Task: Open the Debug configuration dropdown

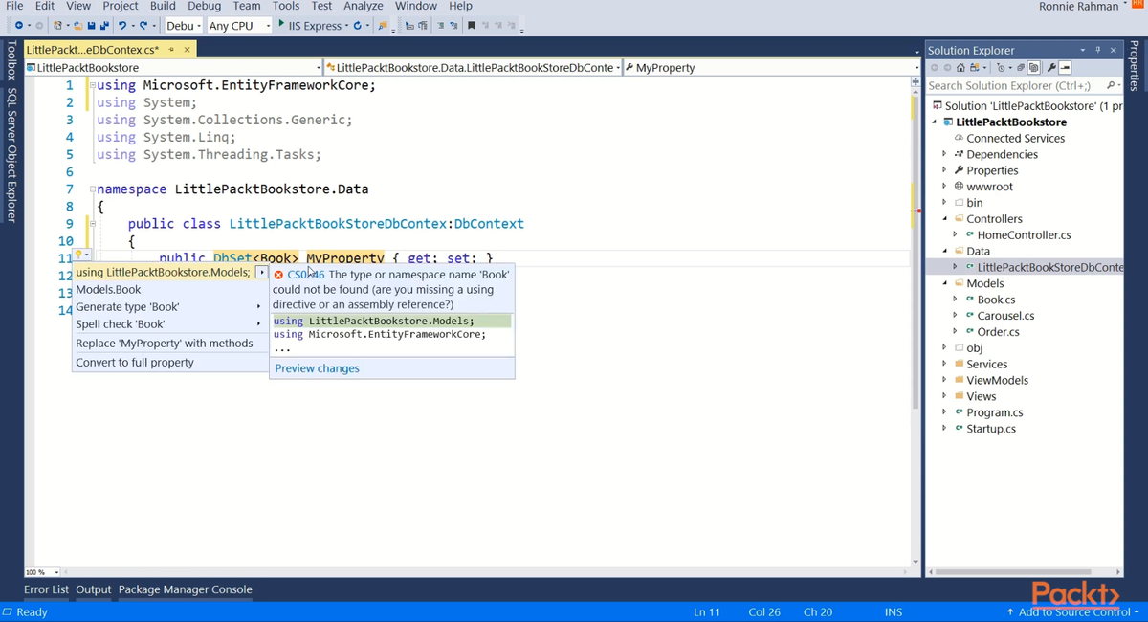Action: (183, 25)
